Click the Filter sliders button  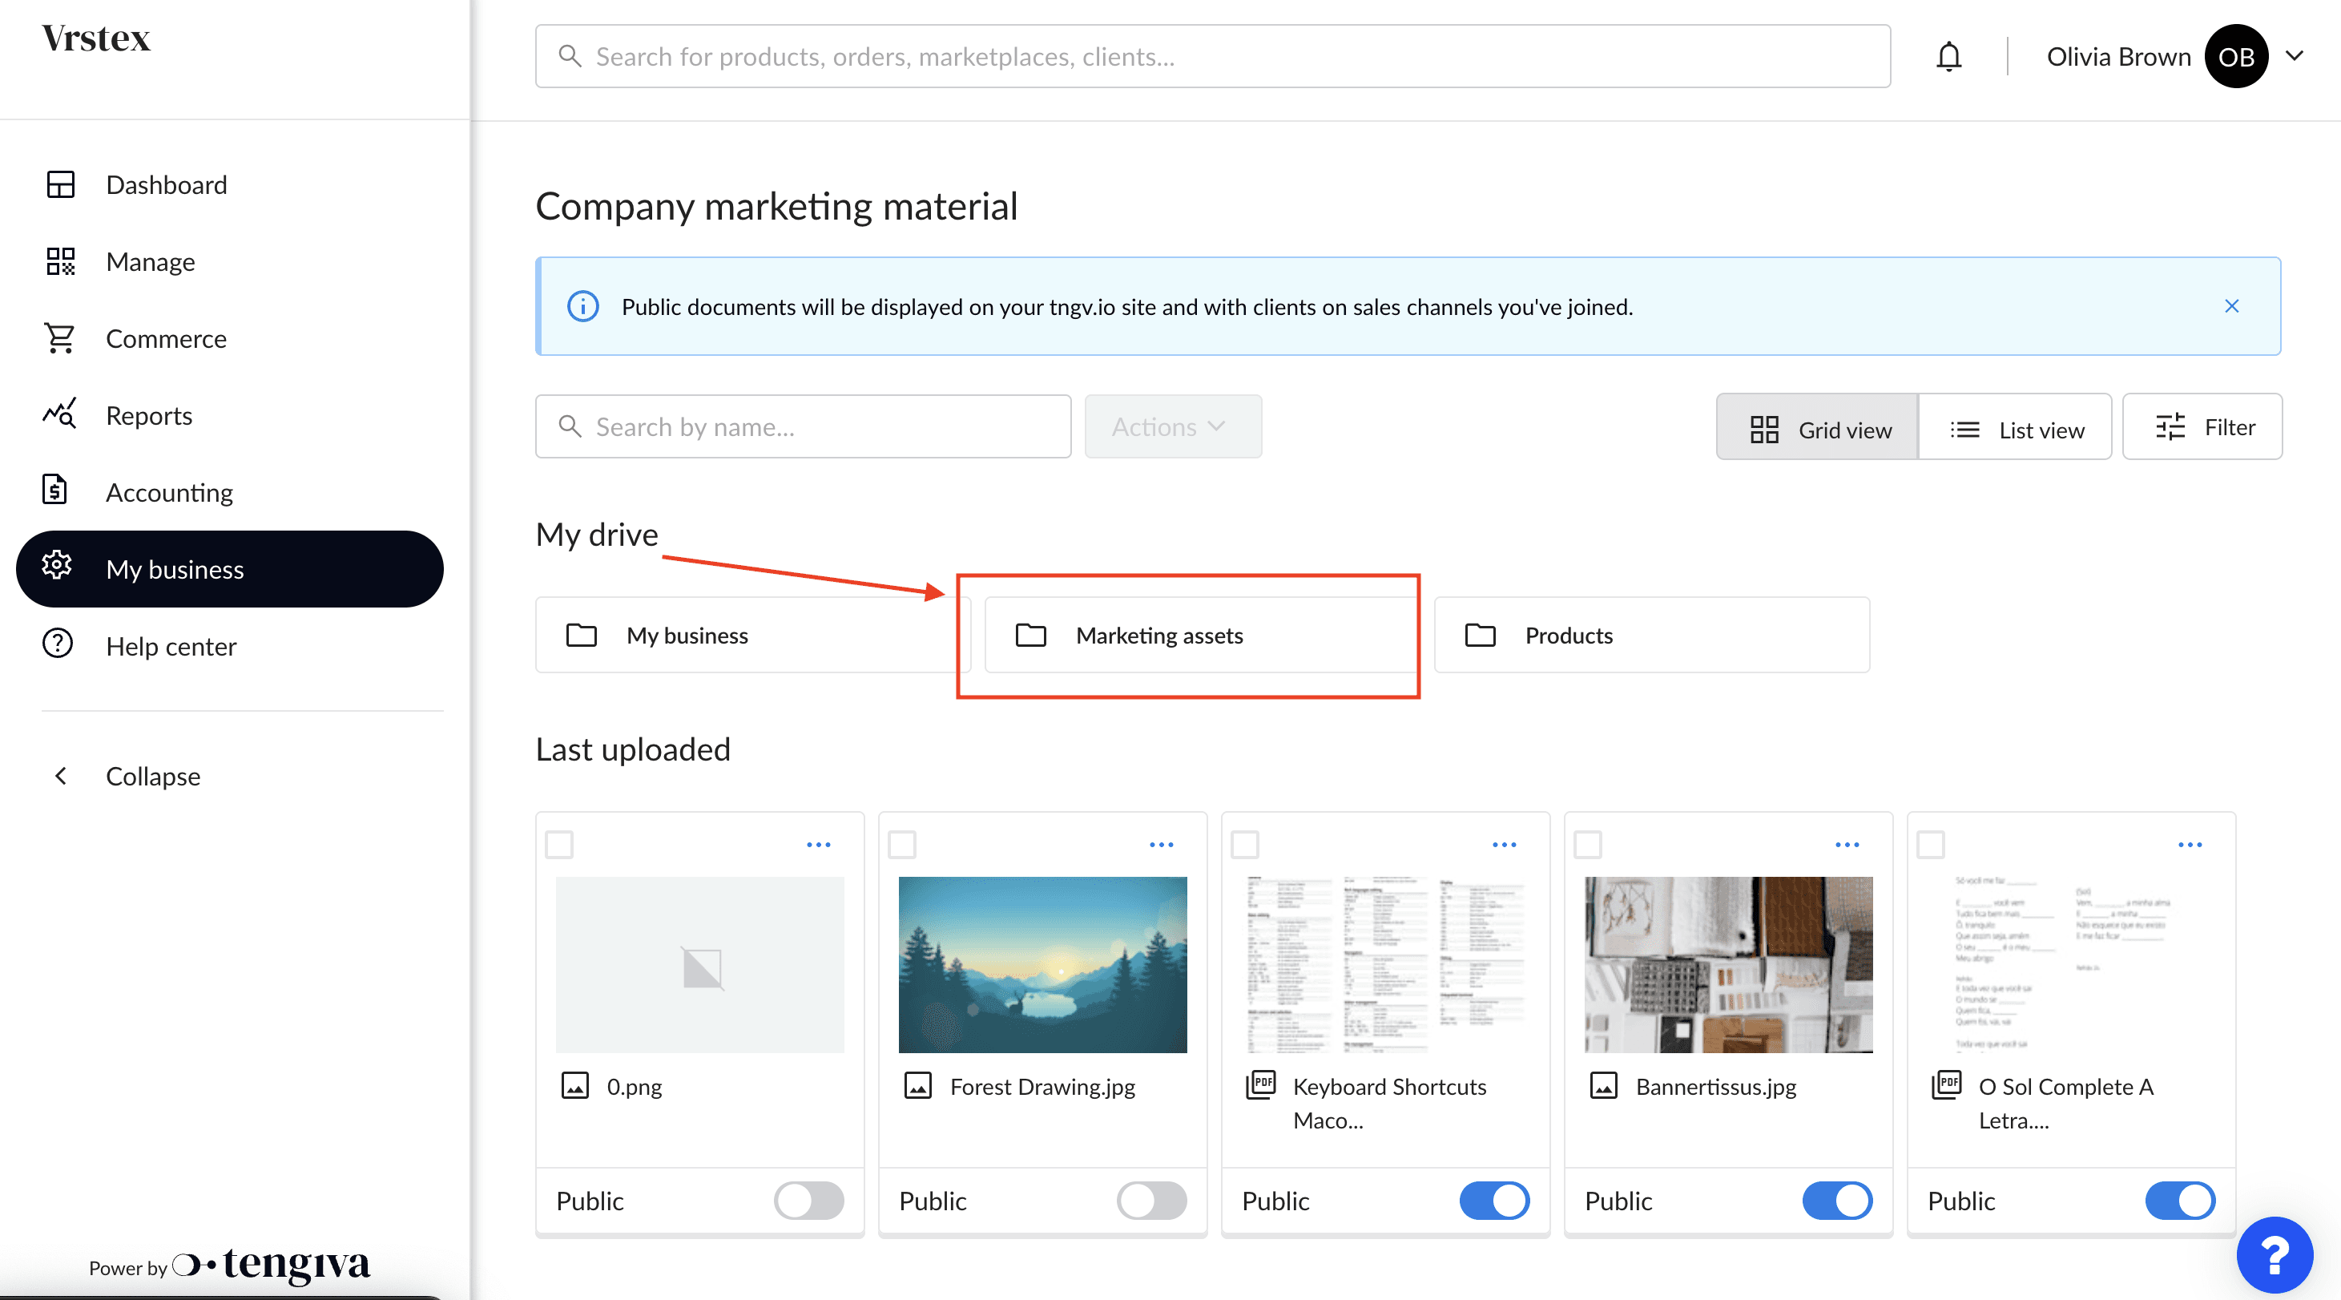(x=2202, y=427)
